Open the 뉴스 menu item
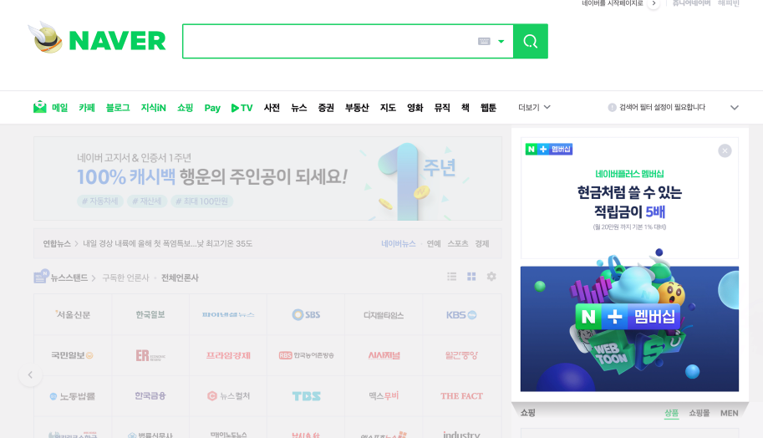The height and width of the screenshot is (438, 763). (299, 108)
